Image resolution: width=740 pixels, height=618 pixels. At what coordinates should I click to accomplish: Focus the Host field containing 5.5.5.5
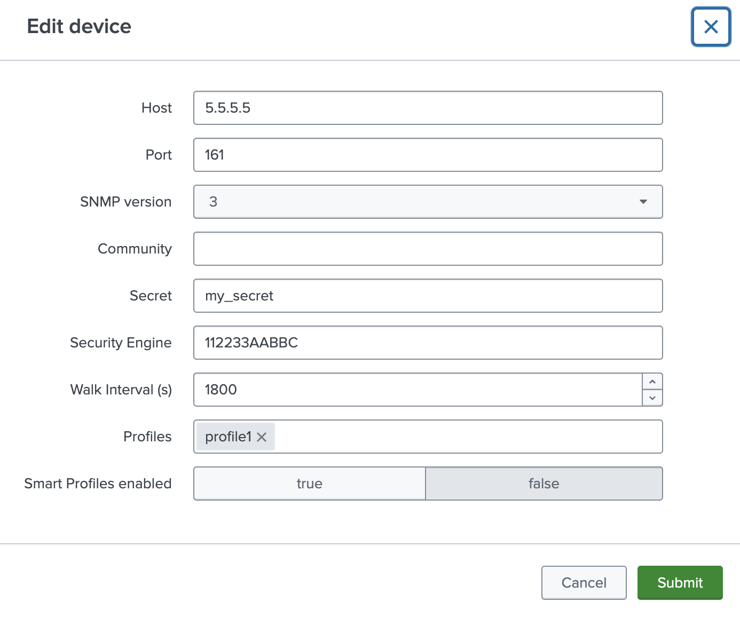click(x=427, y=108)
